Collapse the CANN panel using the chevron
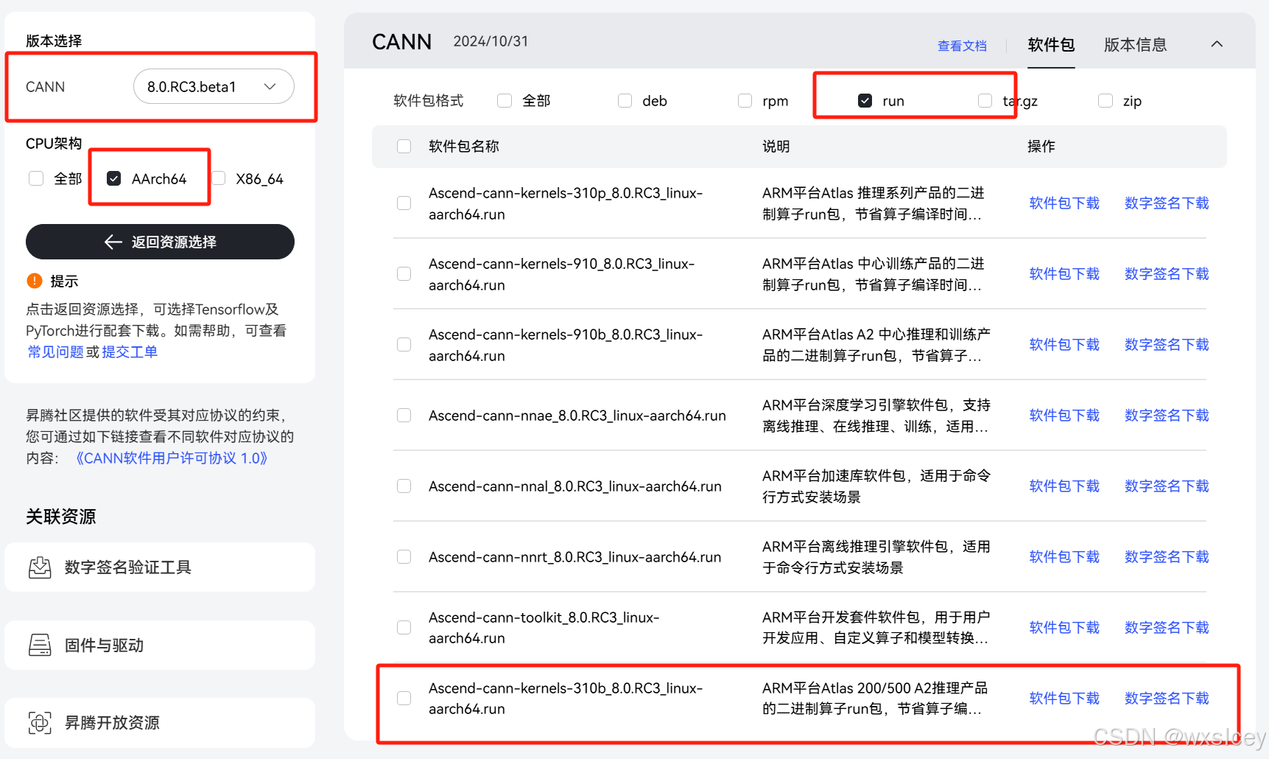The image size is (1269, 759). (x=1216, y=44)
